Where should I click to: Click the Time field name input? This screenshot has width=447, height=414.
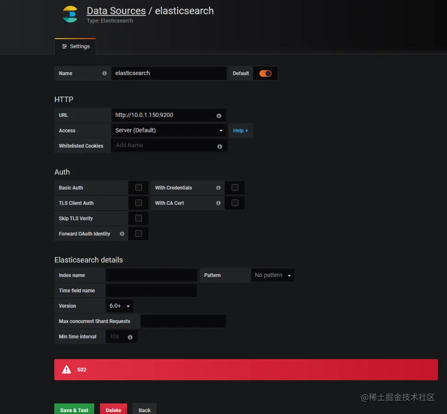[x=151, y=291]
